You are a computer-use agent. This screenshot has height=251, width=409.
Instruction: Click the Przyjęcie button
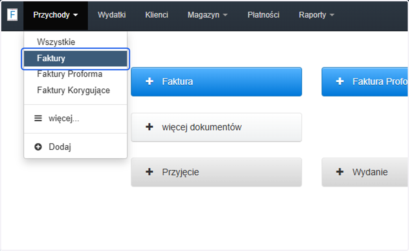pyautogui.click(x=216, y=172)
